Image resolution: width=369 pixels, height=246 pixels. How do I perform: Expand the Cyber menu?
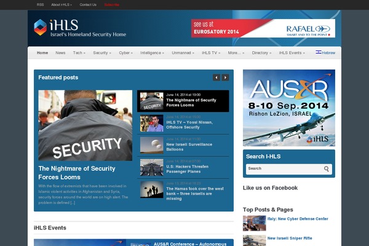(126, 53)
